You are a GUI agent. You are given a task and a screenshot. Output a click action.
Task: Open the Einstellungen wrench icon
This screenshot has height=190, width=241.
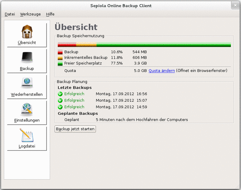[x=27, y=110]
